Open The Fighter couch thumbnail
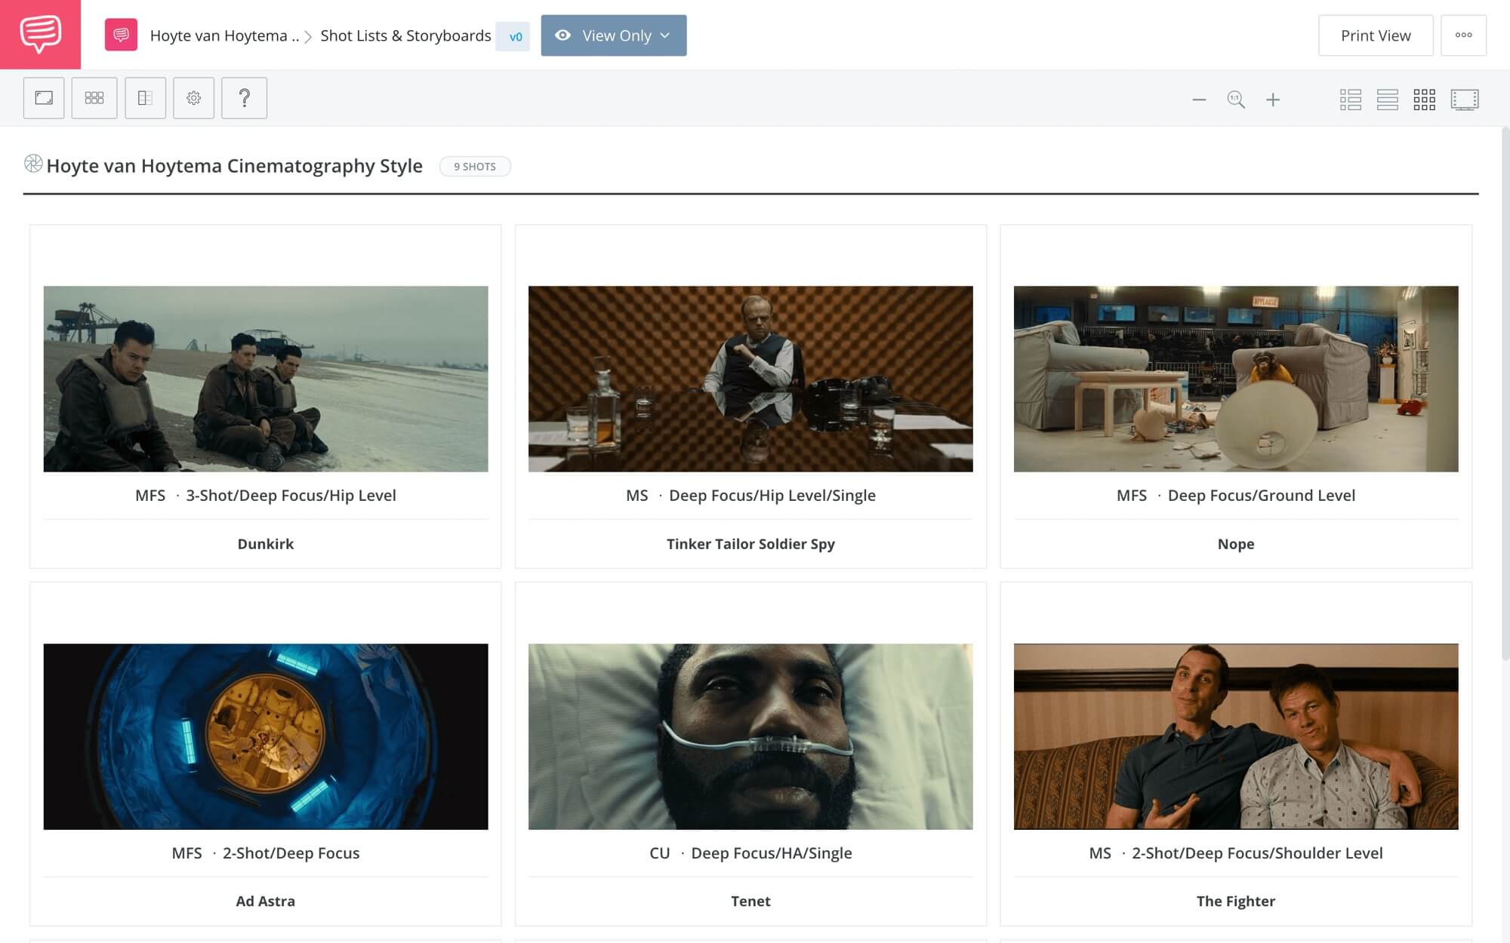 [1236, 736]
